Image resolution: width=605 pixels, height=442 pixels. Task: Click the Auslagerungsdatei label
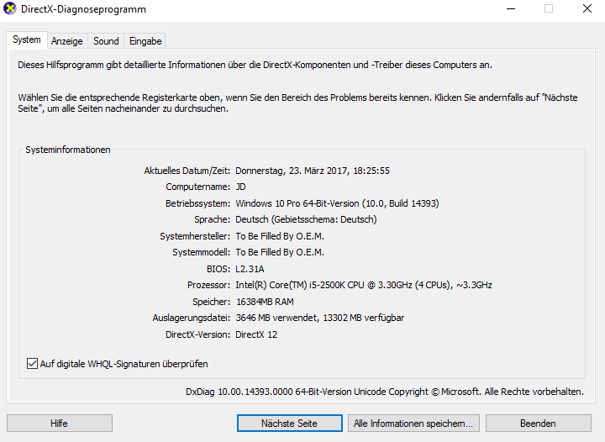[192, 318]
